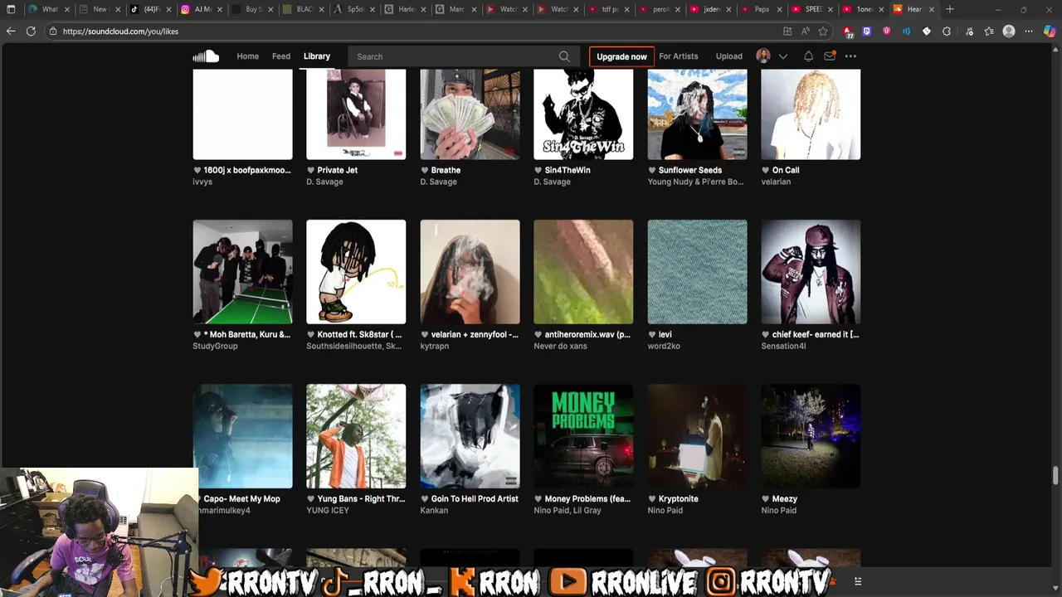The height and width of the screenshot is (597, 1062).
Task: Open the Copilot sidebar icon
Action: (x=1050, y=31)
